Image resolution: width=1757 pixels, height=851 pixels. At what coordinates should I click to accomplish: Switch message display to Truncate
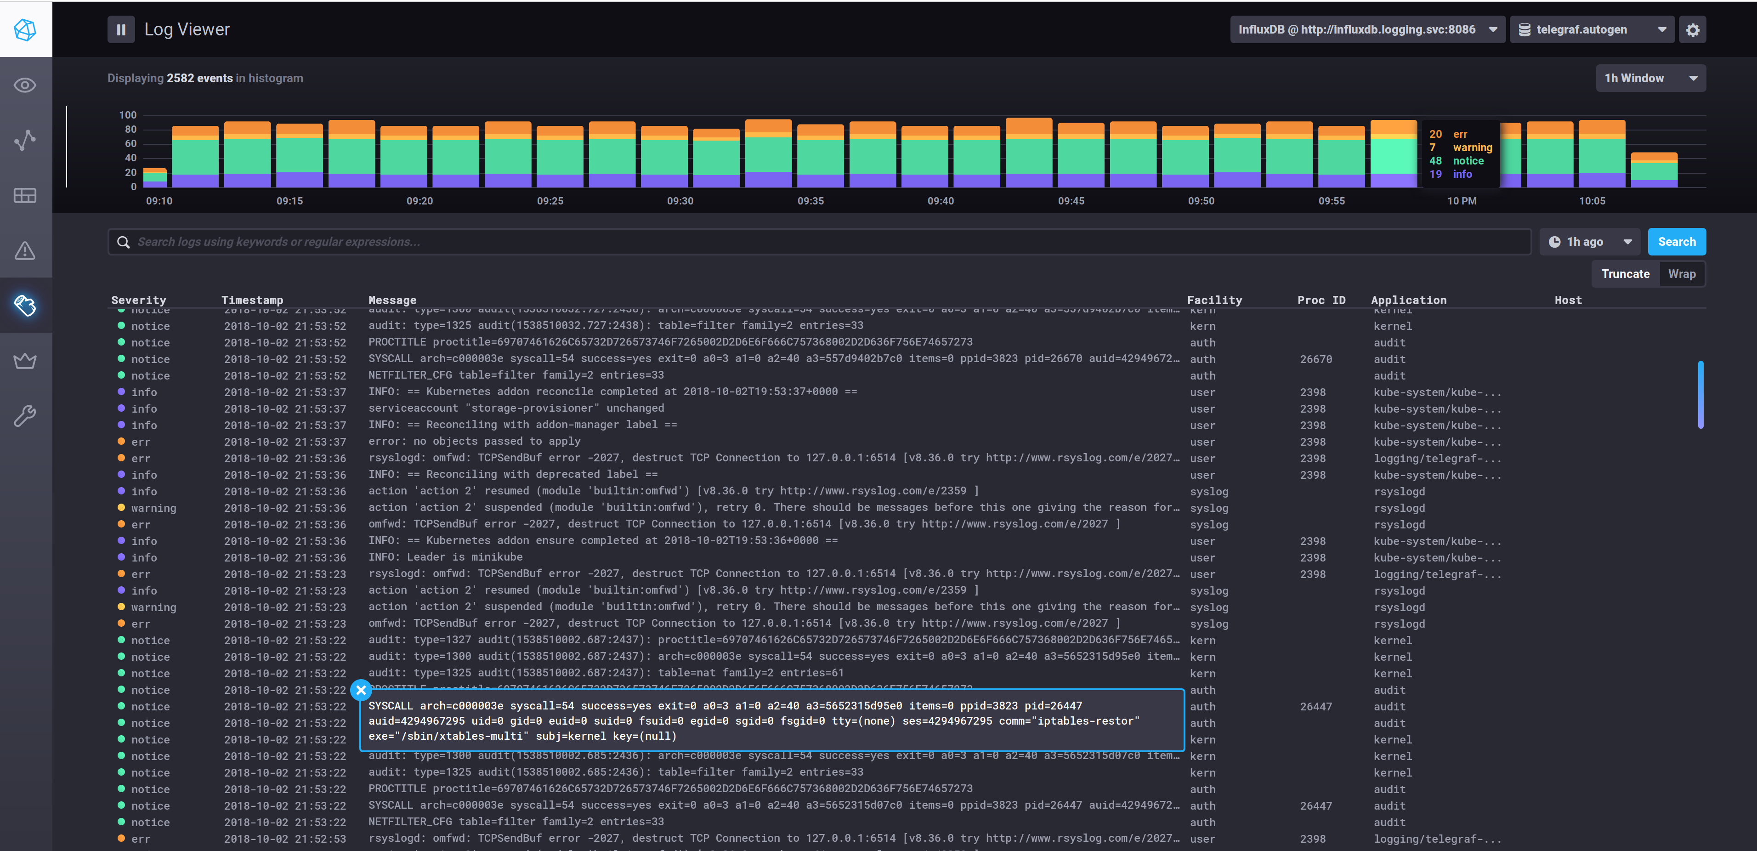(1625, 274)
